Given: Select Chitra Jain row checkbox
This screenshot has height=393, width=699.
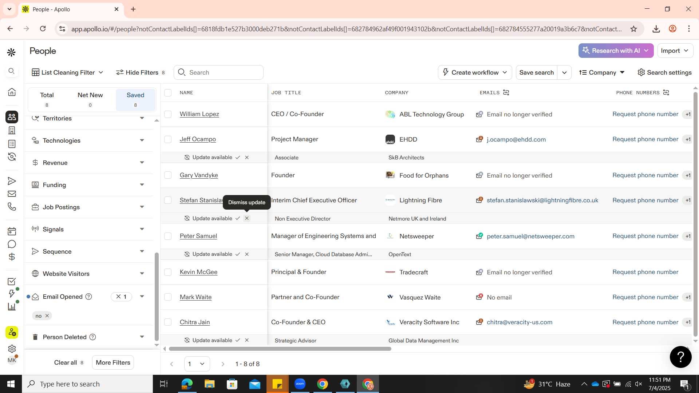Looking at the screenshot, I should pyautogui.click(x=168, y=322).
